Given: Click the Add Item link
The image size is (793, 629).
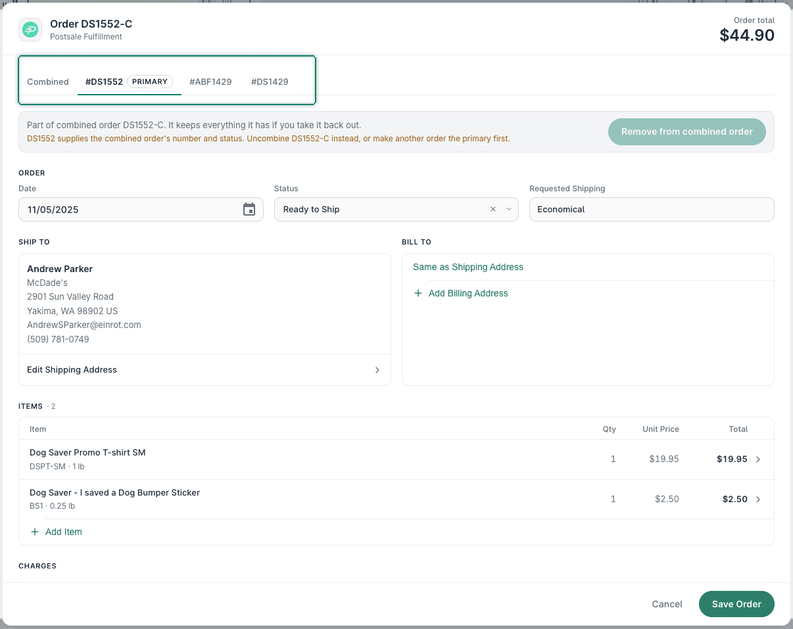Looking at the screenshot, I should (64, 532).
